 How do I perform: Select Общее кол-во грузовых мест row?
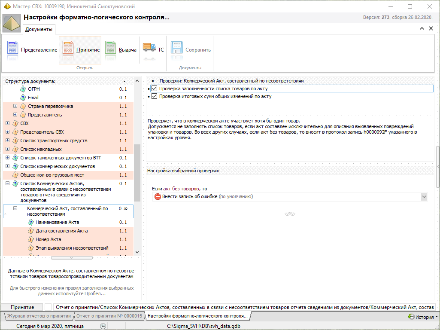pos(68,175)
